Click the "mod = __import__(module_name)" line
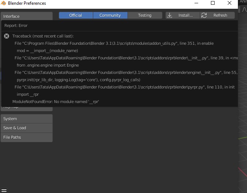Viewport: 247px width, 193px height. [47, 51]
